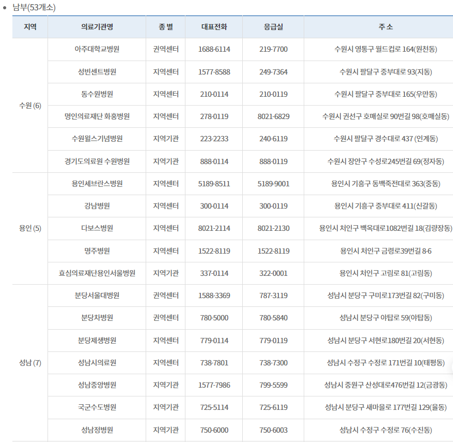Click emergency room number 750-6003

[273, 430]
